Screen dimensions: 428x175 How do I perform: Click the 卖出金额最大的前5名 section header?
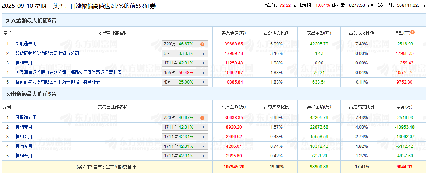[x=31, y=94]
